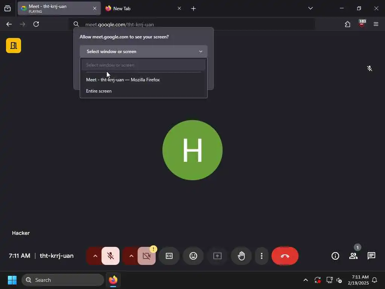Open the in-call chat panel

(x=371, y=256)
